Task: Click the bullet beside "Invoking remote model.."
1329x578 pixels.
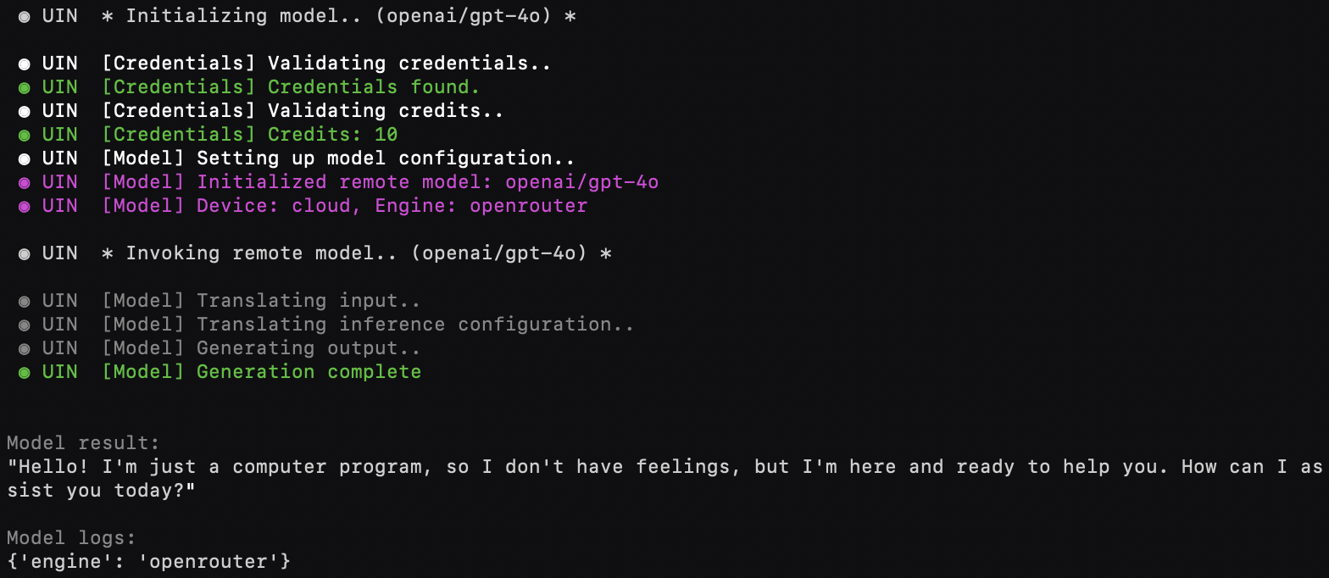Action: pyautogui.click(x=25, y=253)
